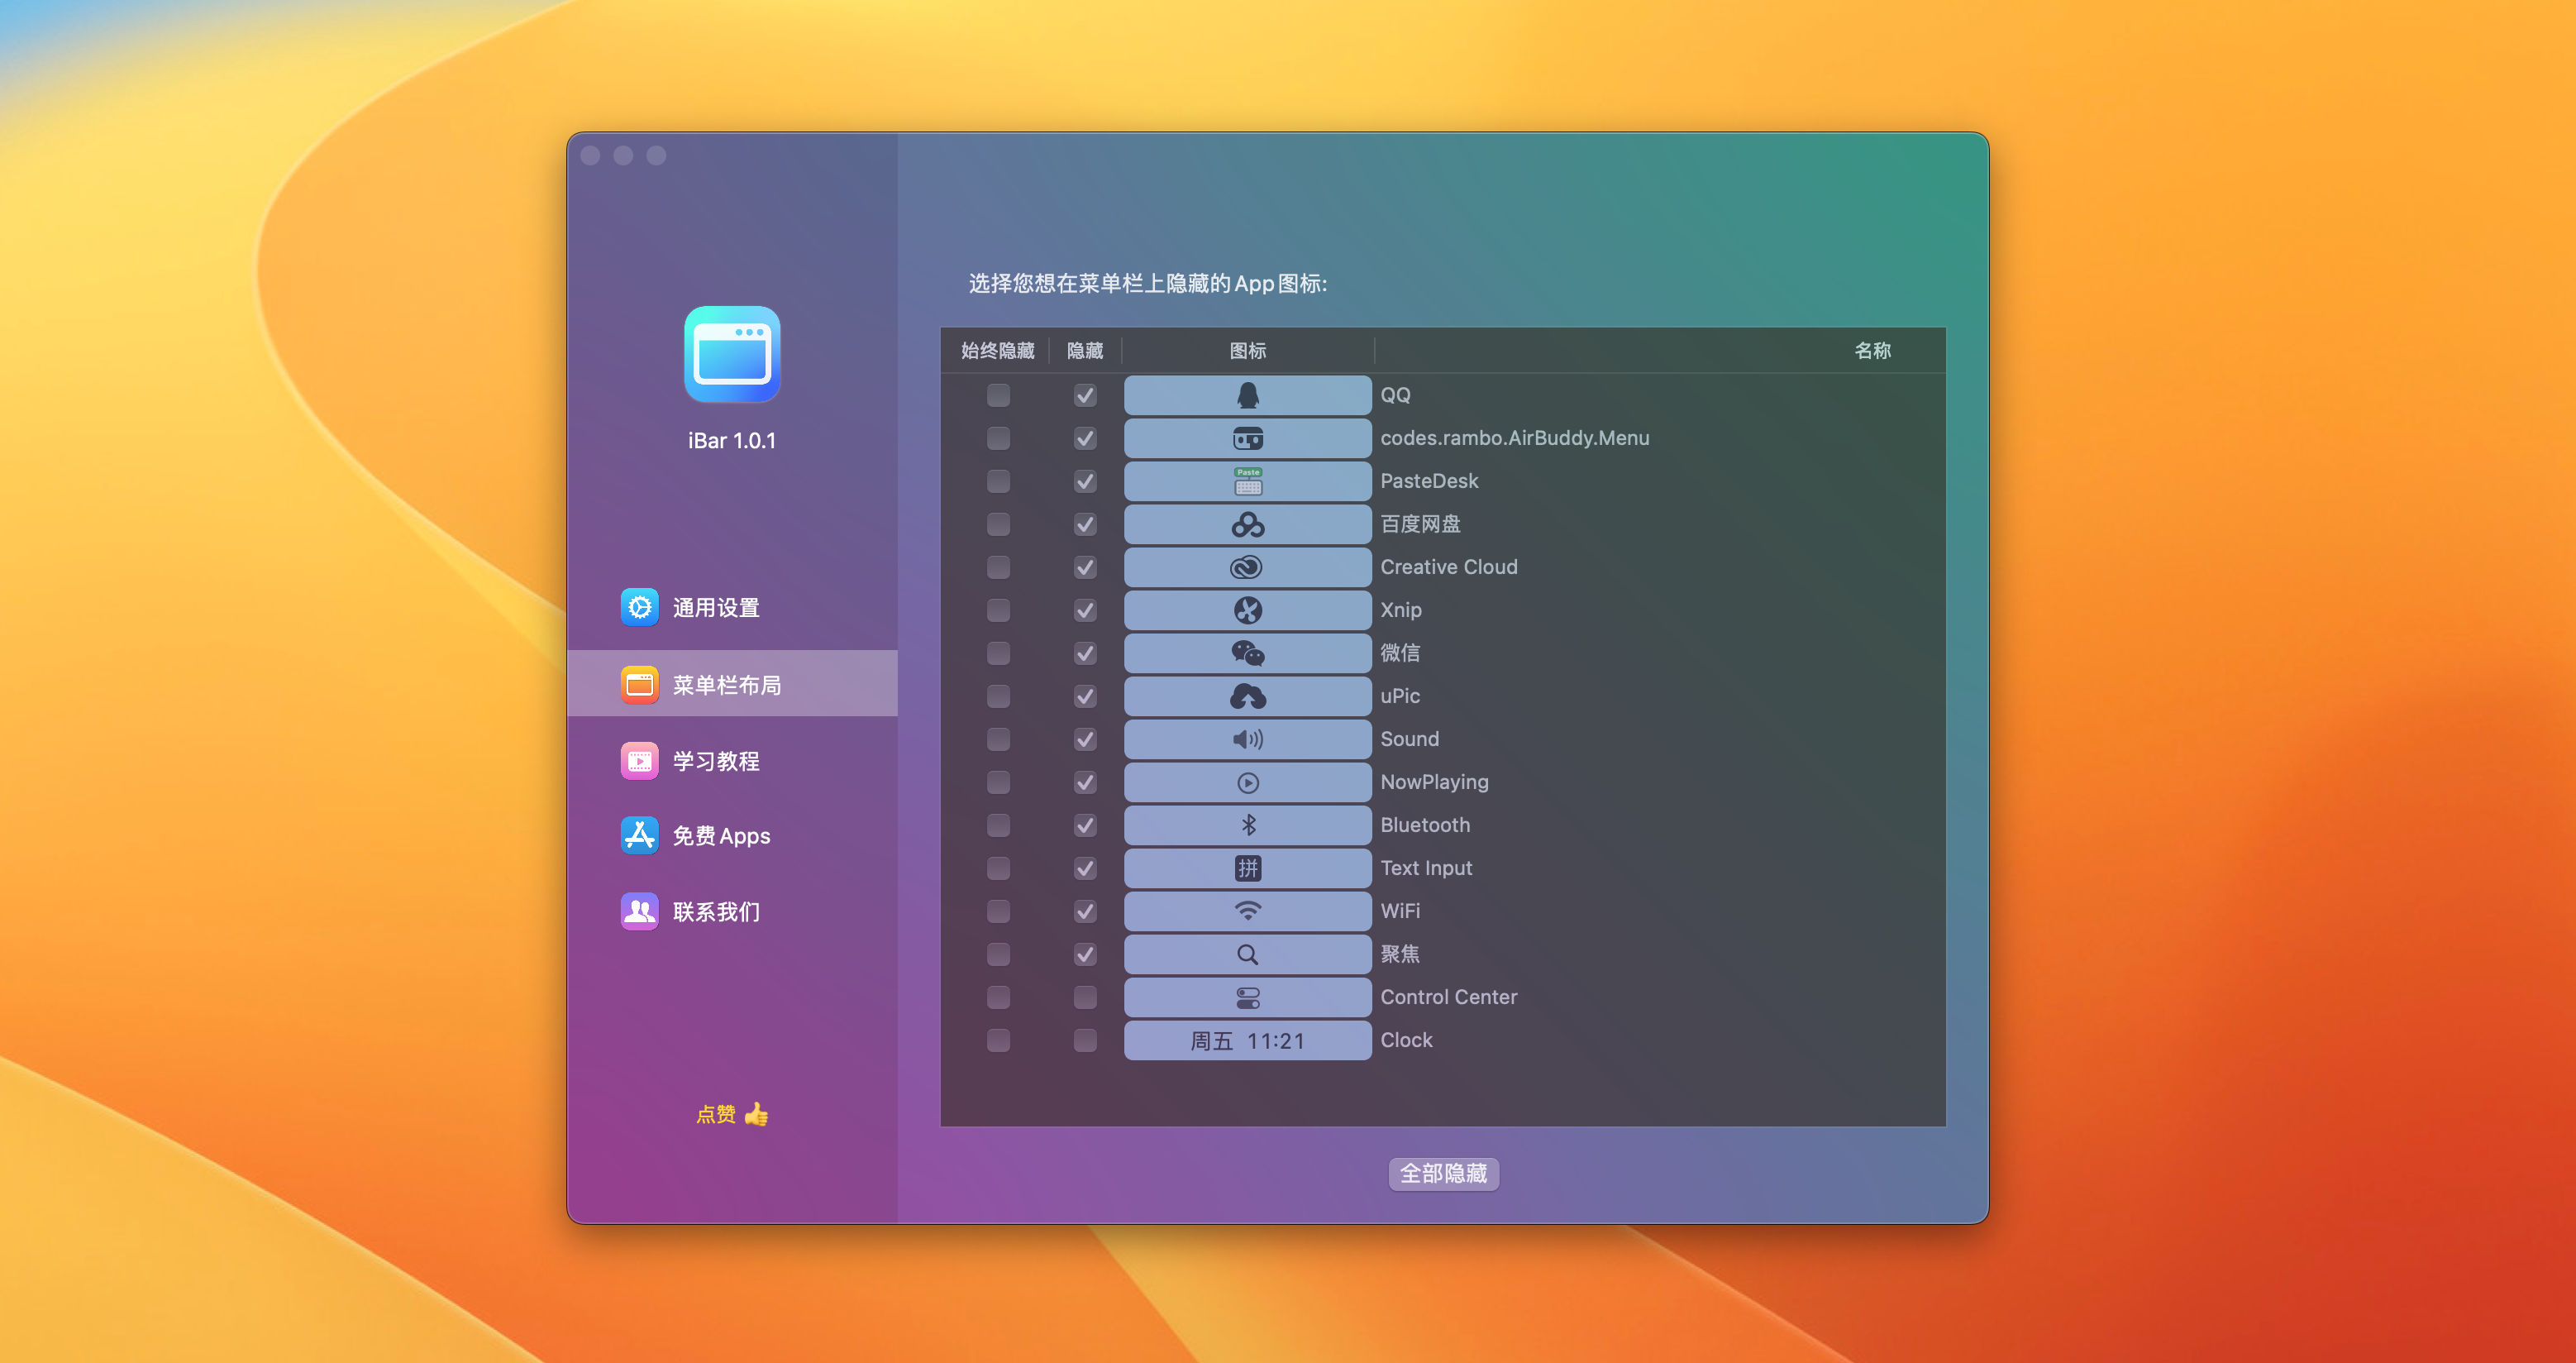Click the 名称 column header

tap(1871, 350)
